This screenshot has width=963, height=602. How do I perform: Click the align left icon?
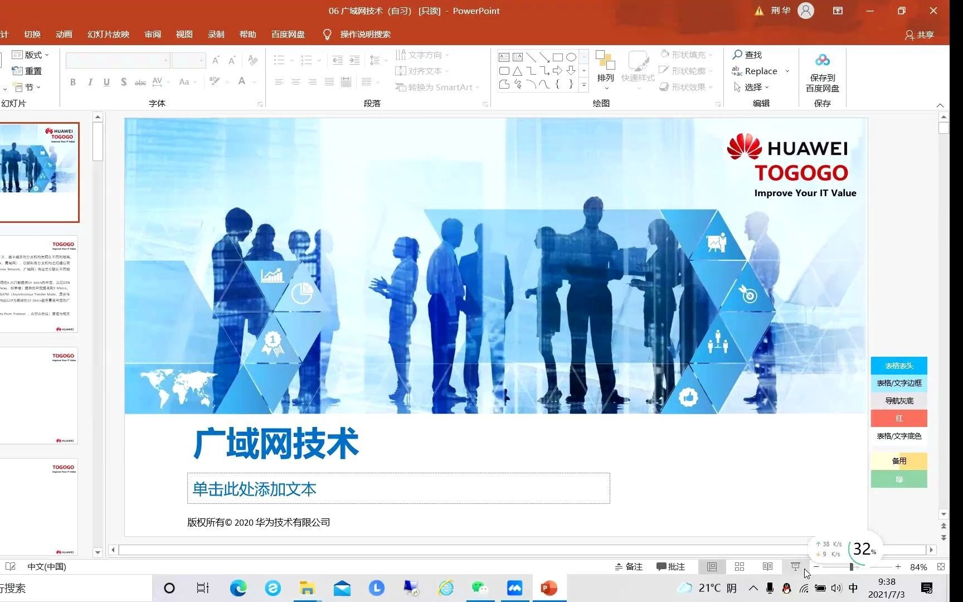point(279,82)
